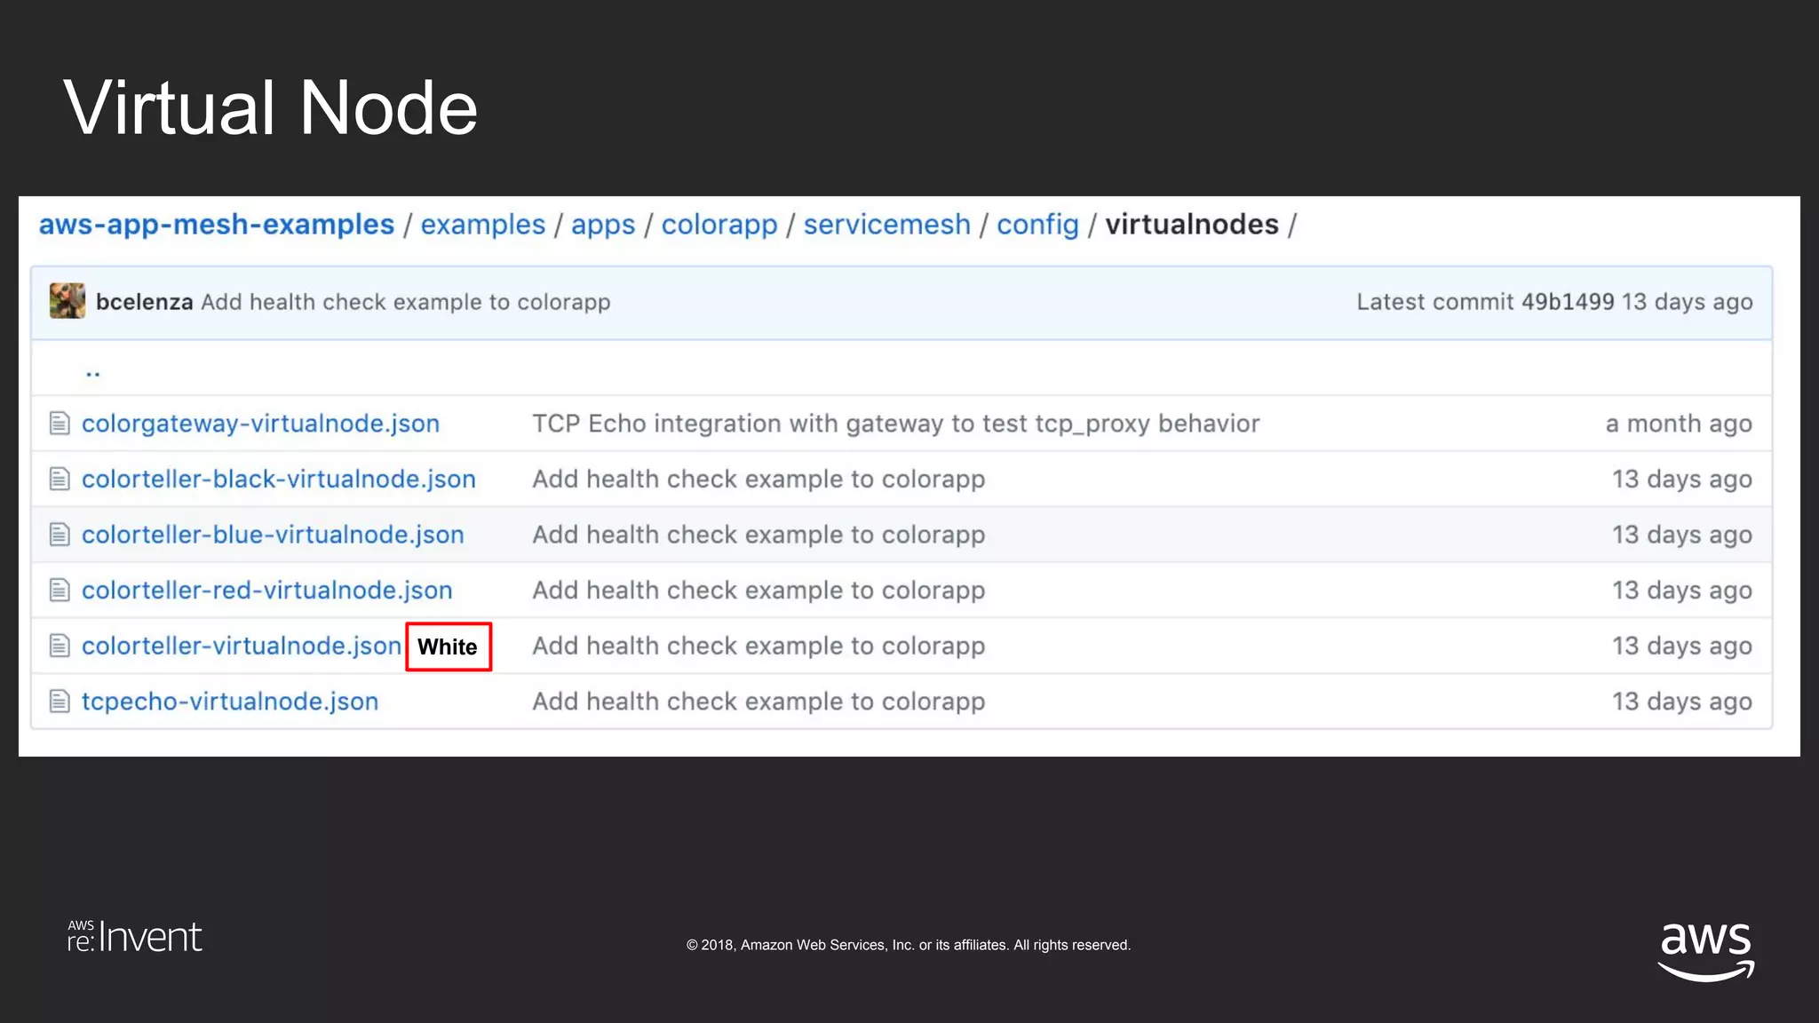This screenshot has height=1023, width=1819.
Task: Open TCP Echo integration commit message
Action: 895,424
